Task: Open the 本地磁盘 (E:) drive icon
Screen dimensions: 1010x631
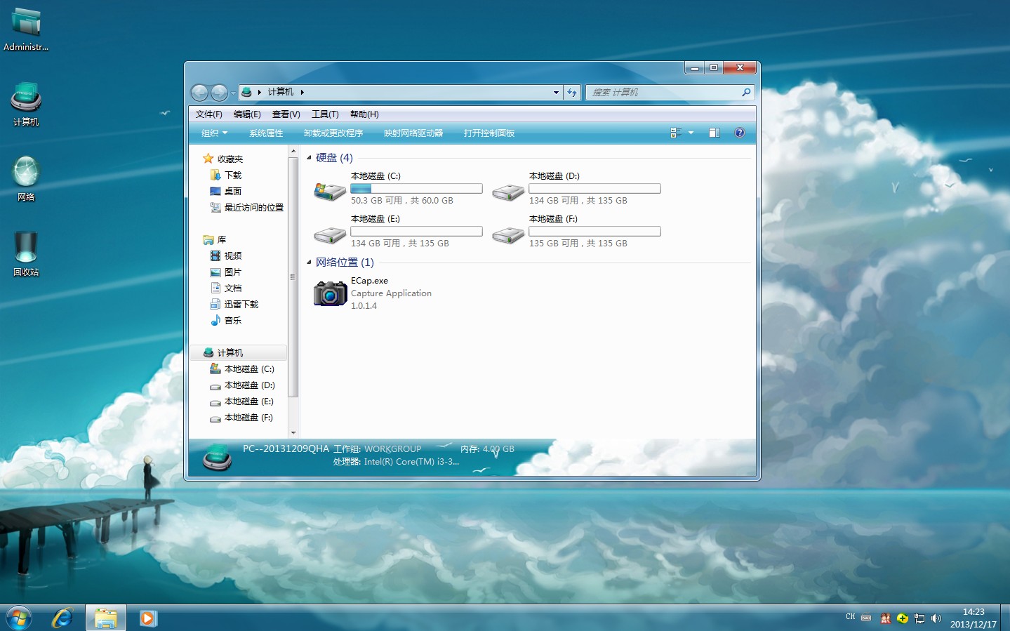Action: coord(330,234)
